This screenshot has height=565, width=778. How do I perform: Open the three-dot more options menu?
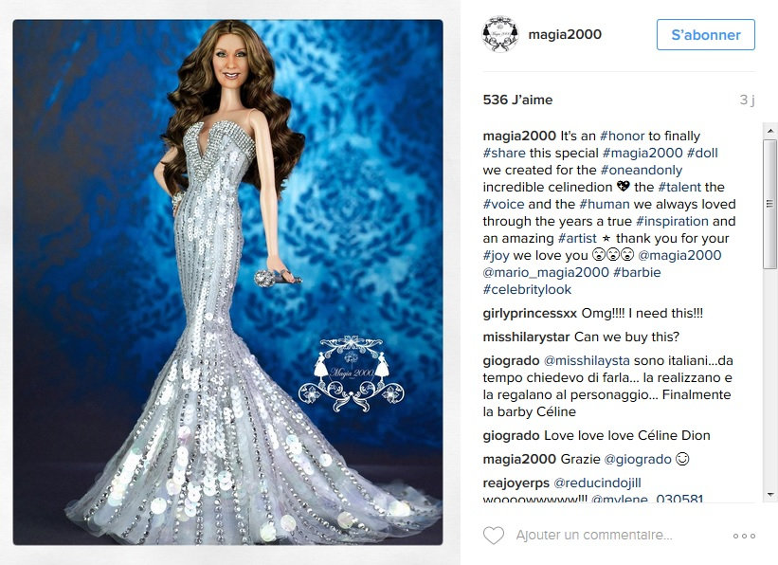744,537
